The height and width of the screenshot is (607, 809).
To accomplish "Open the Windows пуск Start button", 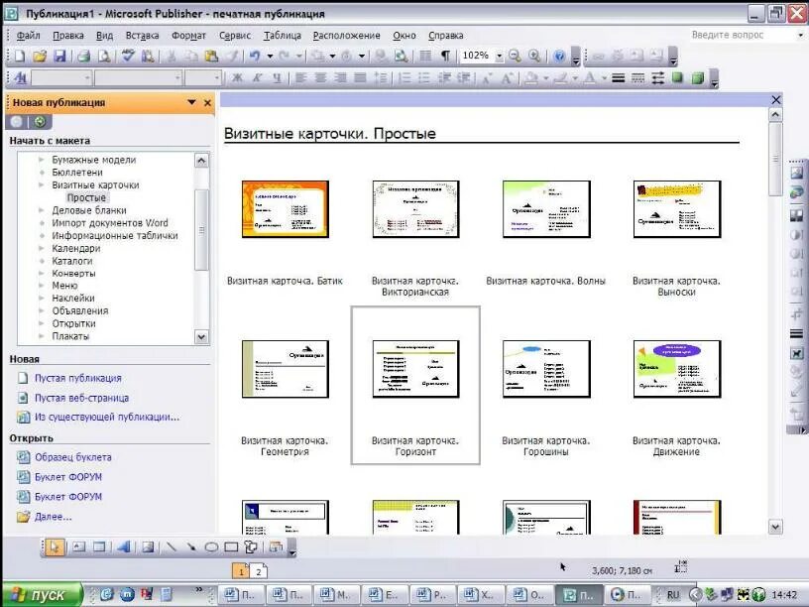I will [43, 595].
